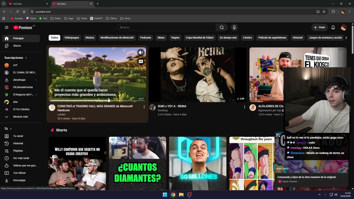The image size is (354, 199).
Task: Open Tu canal in the sidebar
Action: click(21, 136)
